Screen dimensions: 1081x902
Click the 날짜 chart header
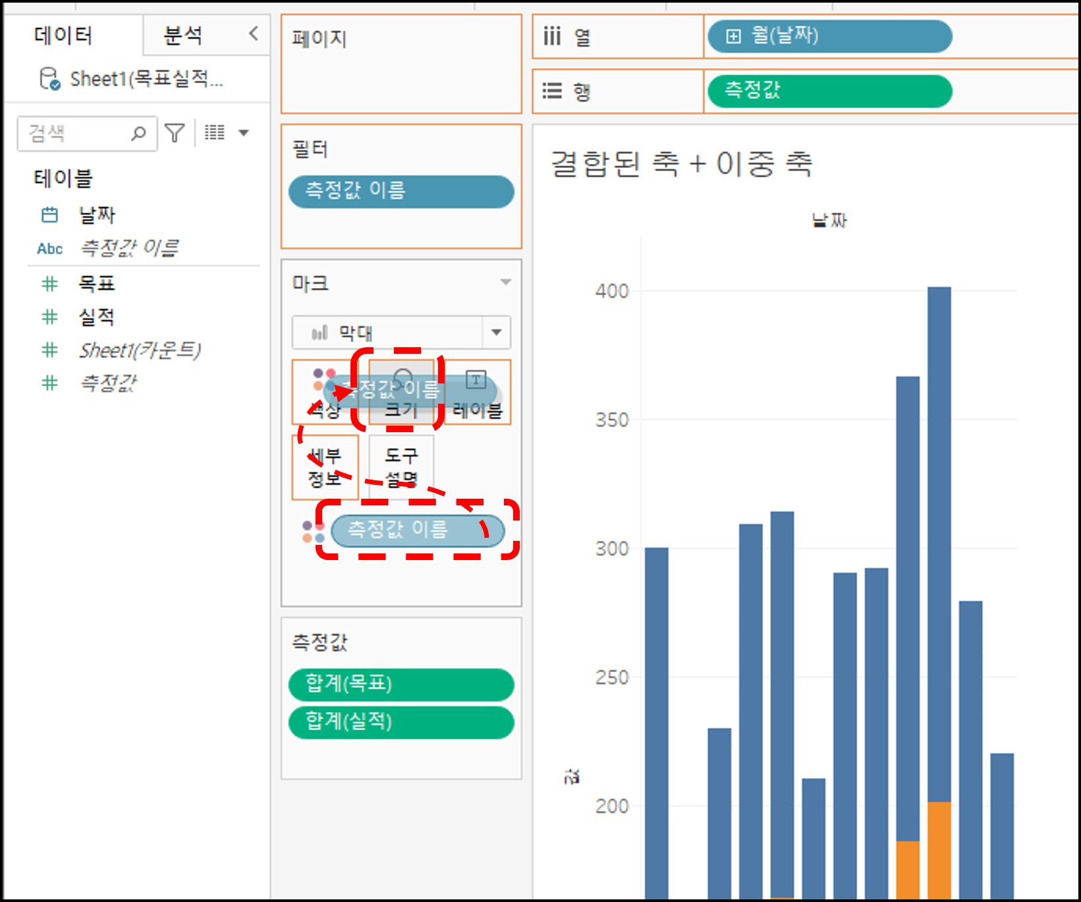pos(829,220)
